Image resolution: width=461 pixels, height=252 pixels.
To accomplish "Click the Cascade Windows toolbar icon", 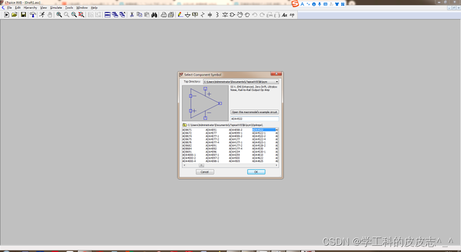I will (x=115, y=15).
